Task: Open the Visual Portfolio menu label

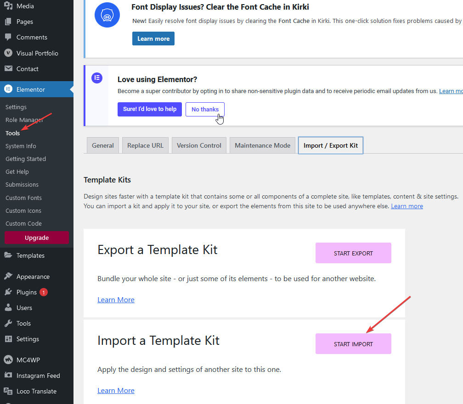Action: point(37,53)
